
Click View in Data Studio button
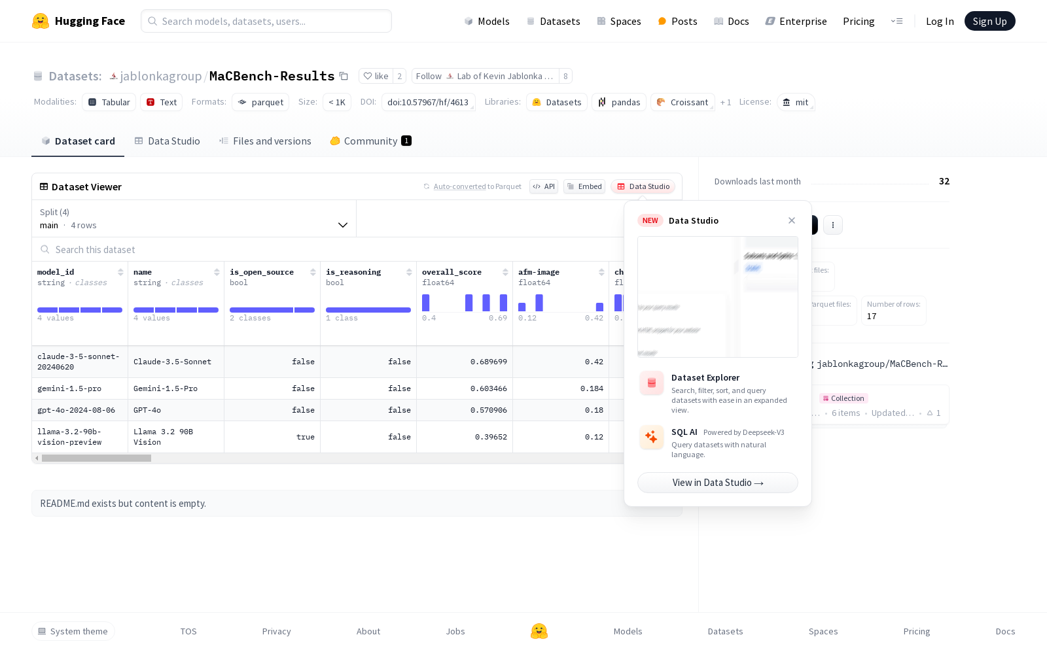[718, 483]
